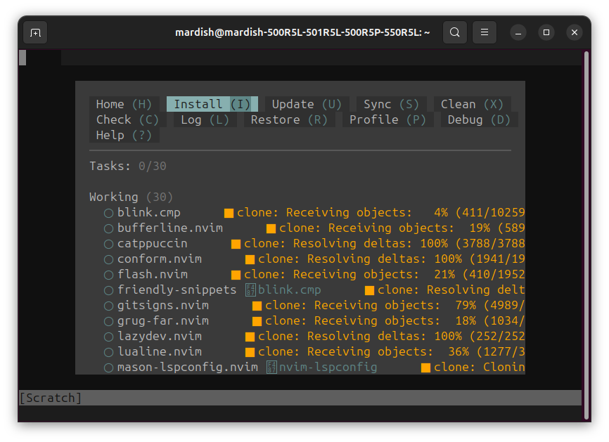Select the grug-far.nvim plugin name

coord(163,321)
